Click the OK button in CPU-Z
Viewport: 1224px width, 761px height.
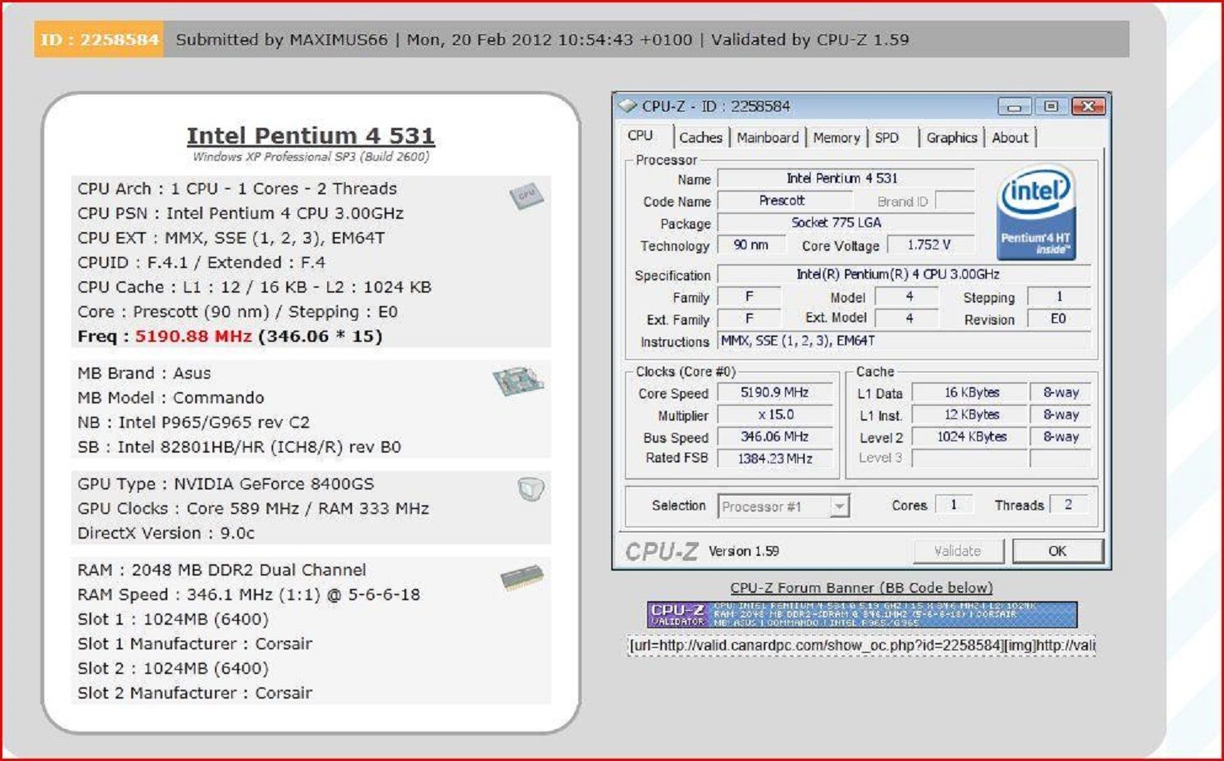point(1057,551)
